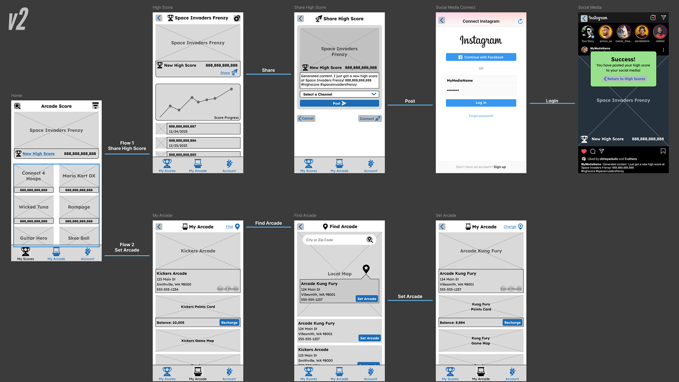Image resolution: width=679 pixels, height=382 pixels.
Task: Click Forgot password link on Instagram login
Action: tap(481, 116)
